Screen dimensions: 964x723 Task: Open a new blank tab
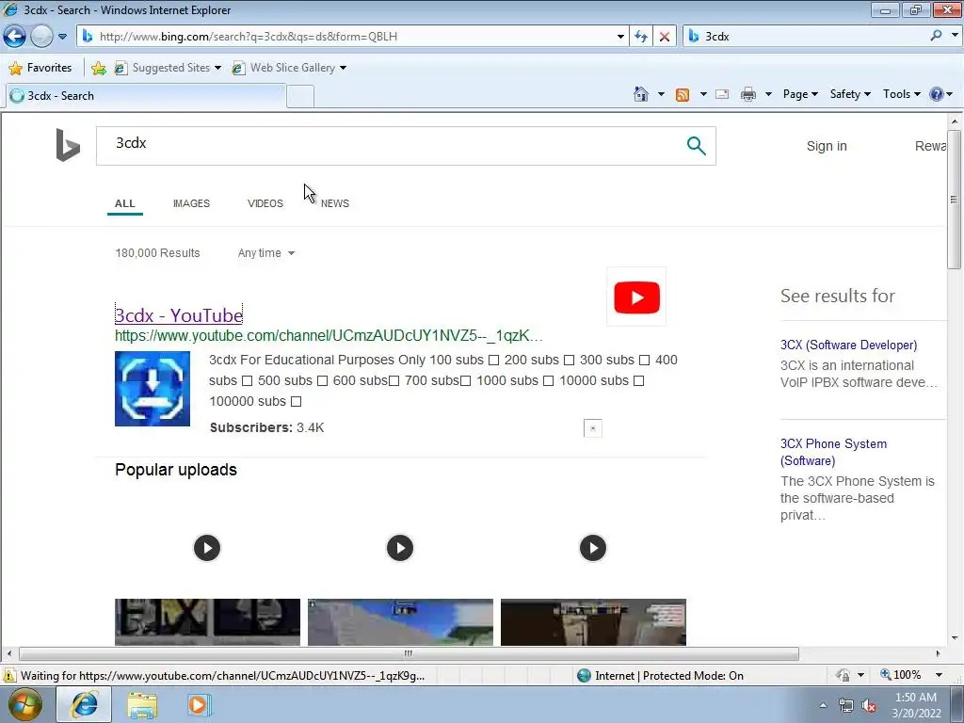(300, 97)
